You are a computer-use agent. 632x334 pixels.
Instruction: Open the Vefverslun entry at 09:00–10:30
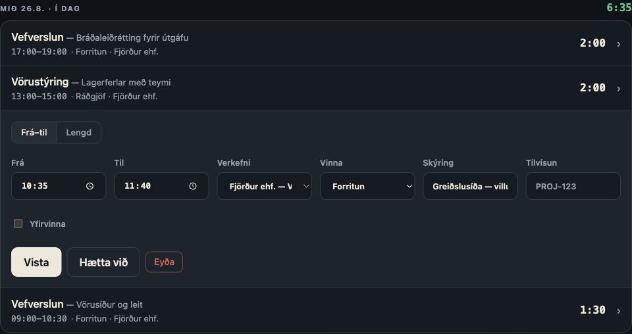coord(316,310)
